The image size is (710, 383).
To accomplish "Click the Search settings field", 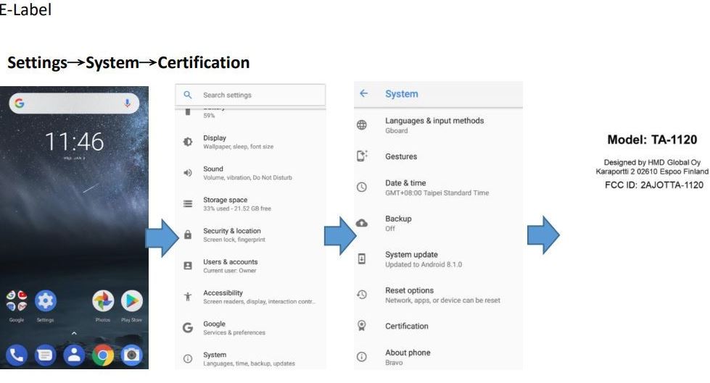I will [x=250, y=95].
